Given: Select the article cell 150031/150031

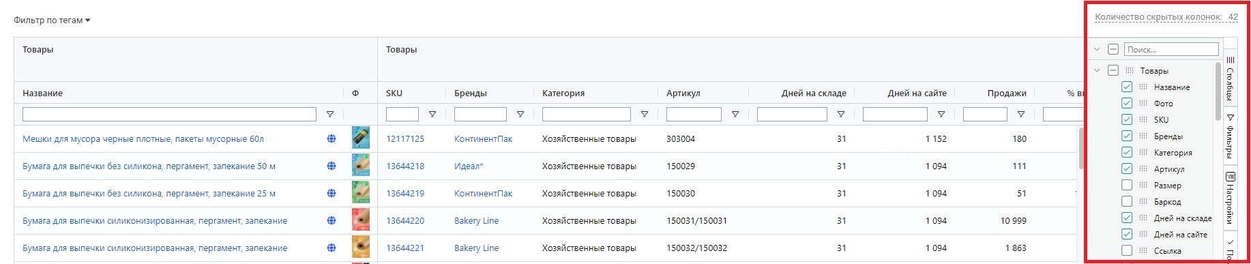Looking at the screenshot, I should (x=696, y=220).
